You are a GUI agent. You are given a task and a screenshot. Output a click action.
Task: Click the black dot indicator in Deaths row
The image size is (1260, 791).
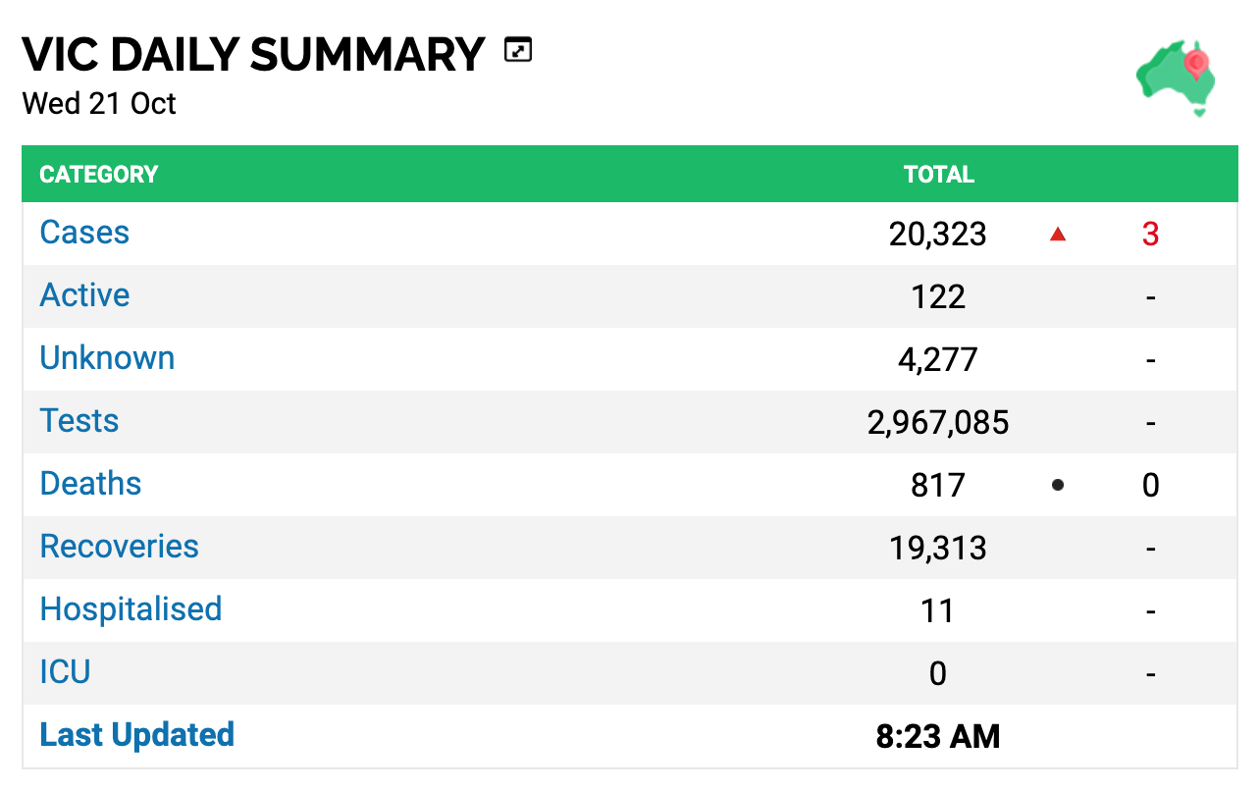coord(1058,485)
